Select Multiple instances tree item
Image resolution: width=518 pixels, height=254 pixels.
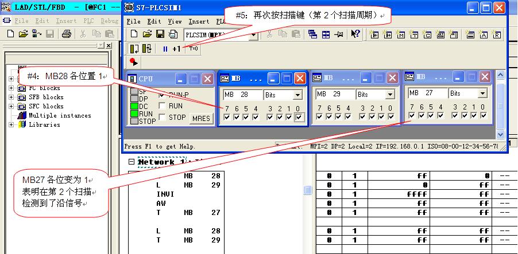click(60, 115)
